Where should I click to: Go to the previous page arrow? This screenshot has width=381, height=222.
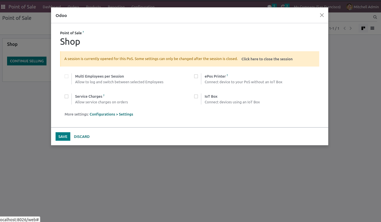pyautogui.click(x=345, y=28)
